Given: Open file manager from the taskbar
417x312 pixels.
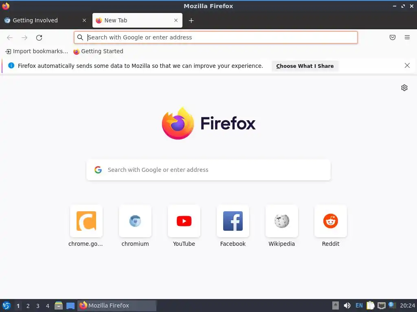Looking at the screenshot, I should point(59,305).
